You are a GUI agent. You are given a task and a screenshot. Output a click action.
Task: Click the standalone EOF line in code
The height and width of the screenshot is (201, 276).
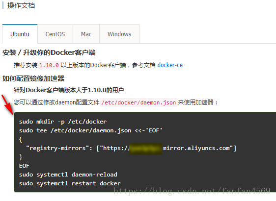24,166
